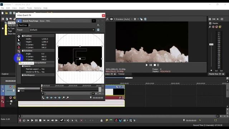229x129 pixels.
Task: Go to next keyframe
Action: coord(55,97)
